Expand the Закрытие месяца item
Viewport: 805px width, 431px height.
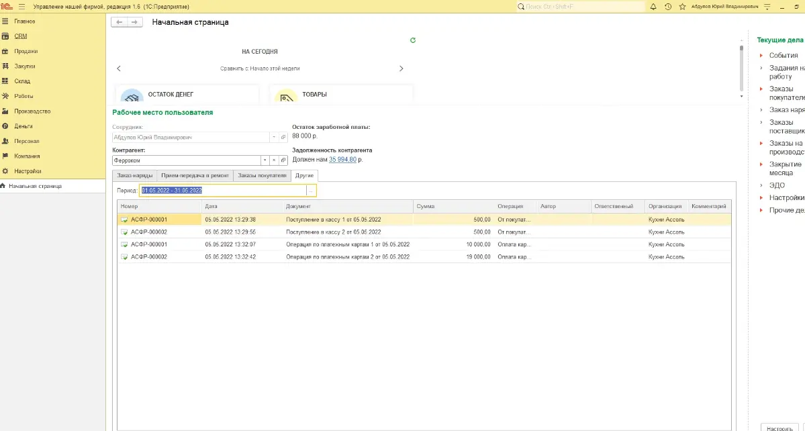(761, 164)
